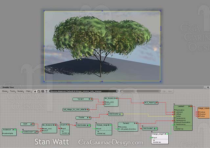Open the Nodes menu
The image size is (210, 148).
point(20,91)
